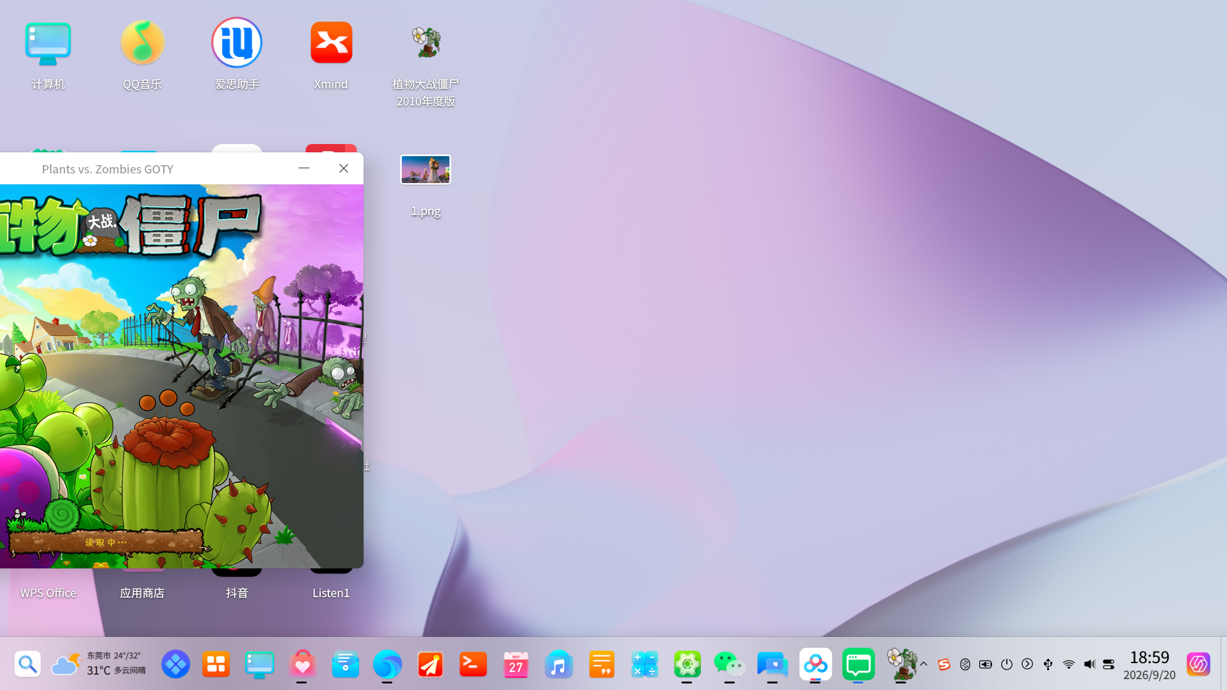Open the quick settings toggle tray icon
The width and height of the screenshot is (1227, 690).
pos(1109,664)
